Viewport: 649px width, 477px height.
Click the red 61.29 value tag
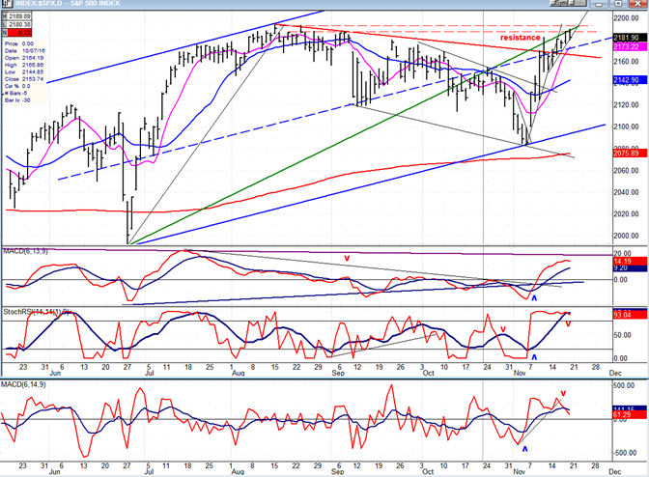(x=630, y=414)
